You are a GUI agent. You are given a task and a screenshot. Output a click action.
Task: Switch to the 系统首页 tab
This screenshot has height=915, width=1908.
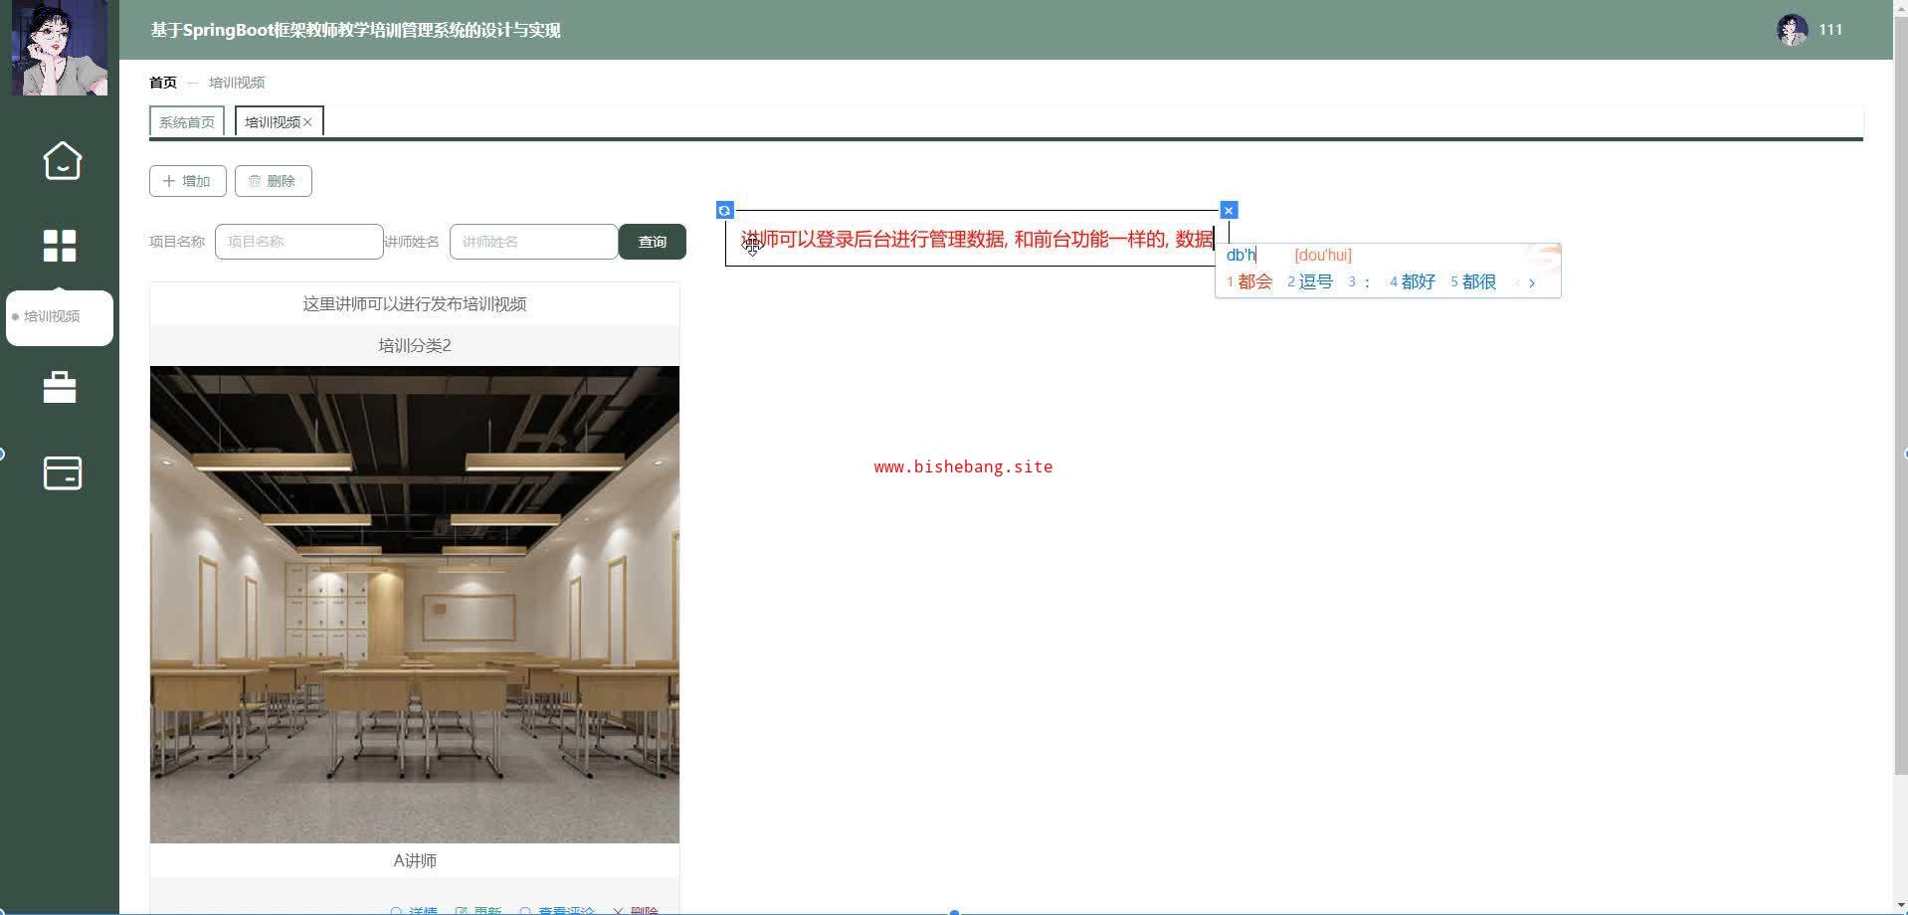click(x=187, y=122)
